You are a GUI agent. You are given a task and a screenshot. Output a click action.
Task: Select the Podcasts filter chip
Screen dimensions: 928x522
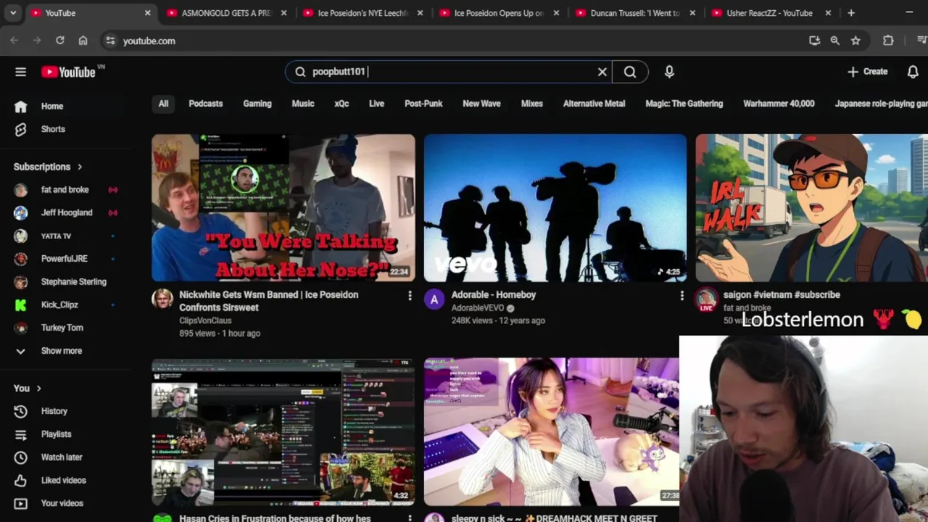coord(206,104)
